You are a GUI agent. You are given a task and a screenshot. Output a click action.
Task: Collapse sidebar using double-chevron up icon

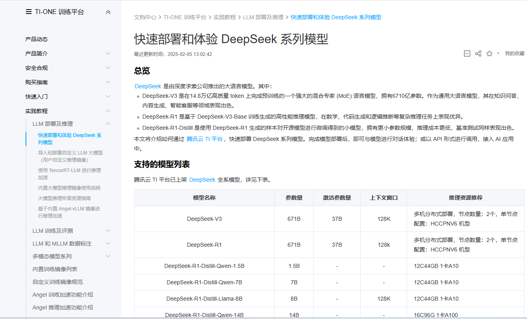[x=108, y=12]
